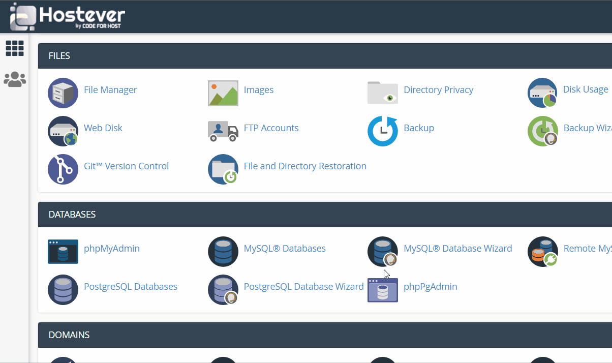This screenshot has width=612, height=363.
Task: Click the Hostever logo
Action: click(67, 17)
